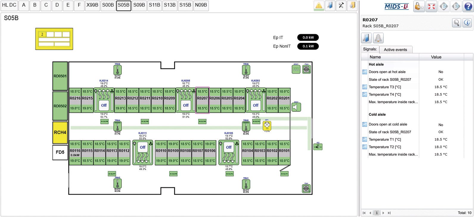This screenshot has width=474, height=217.
Task: Click Off on cooling unit KJ0105
Action: (229, 147)
